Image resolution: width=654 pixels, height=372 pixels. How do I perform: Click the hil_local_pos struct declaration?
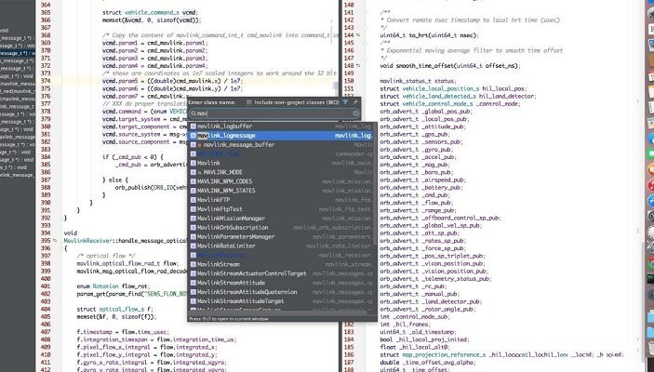(x=453, y=88)
